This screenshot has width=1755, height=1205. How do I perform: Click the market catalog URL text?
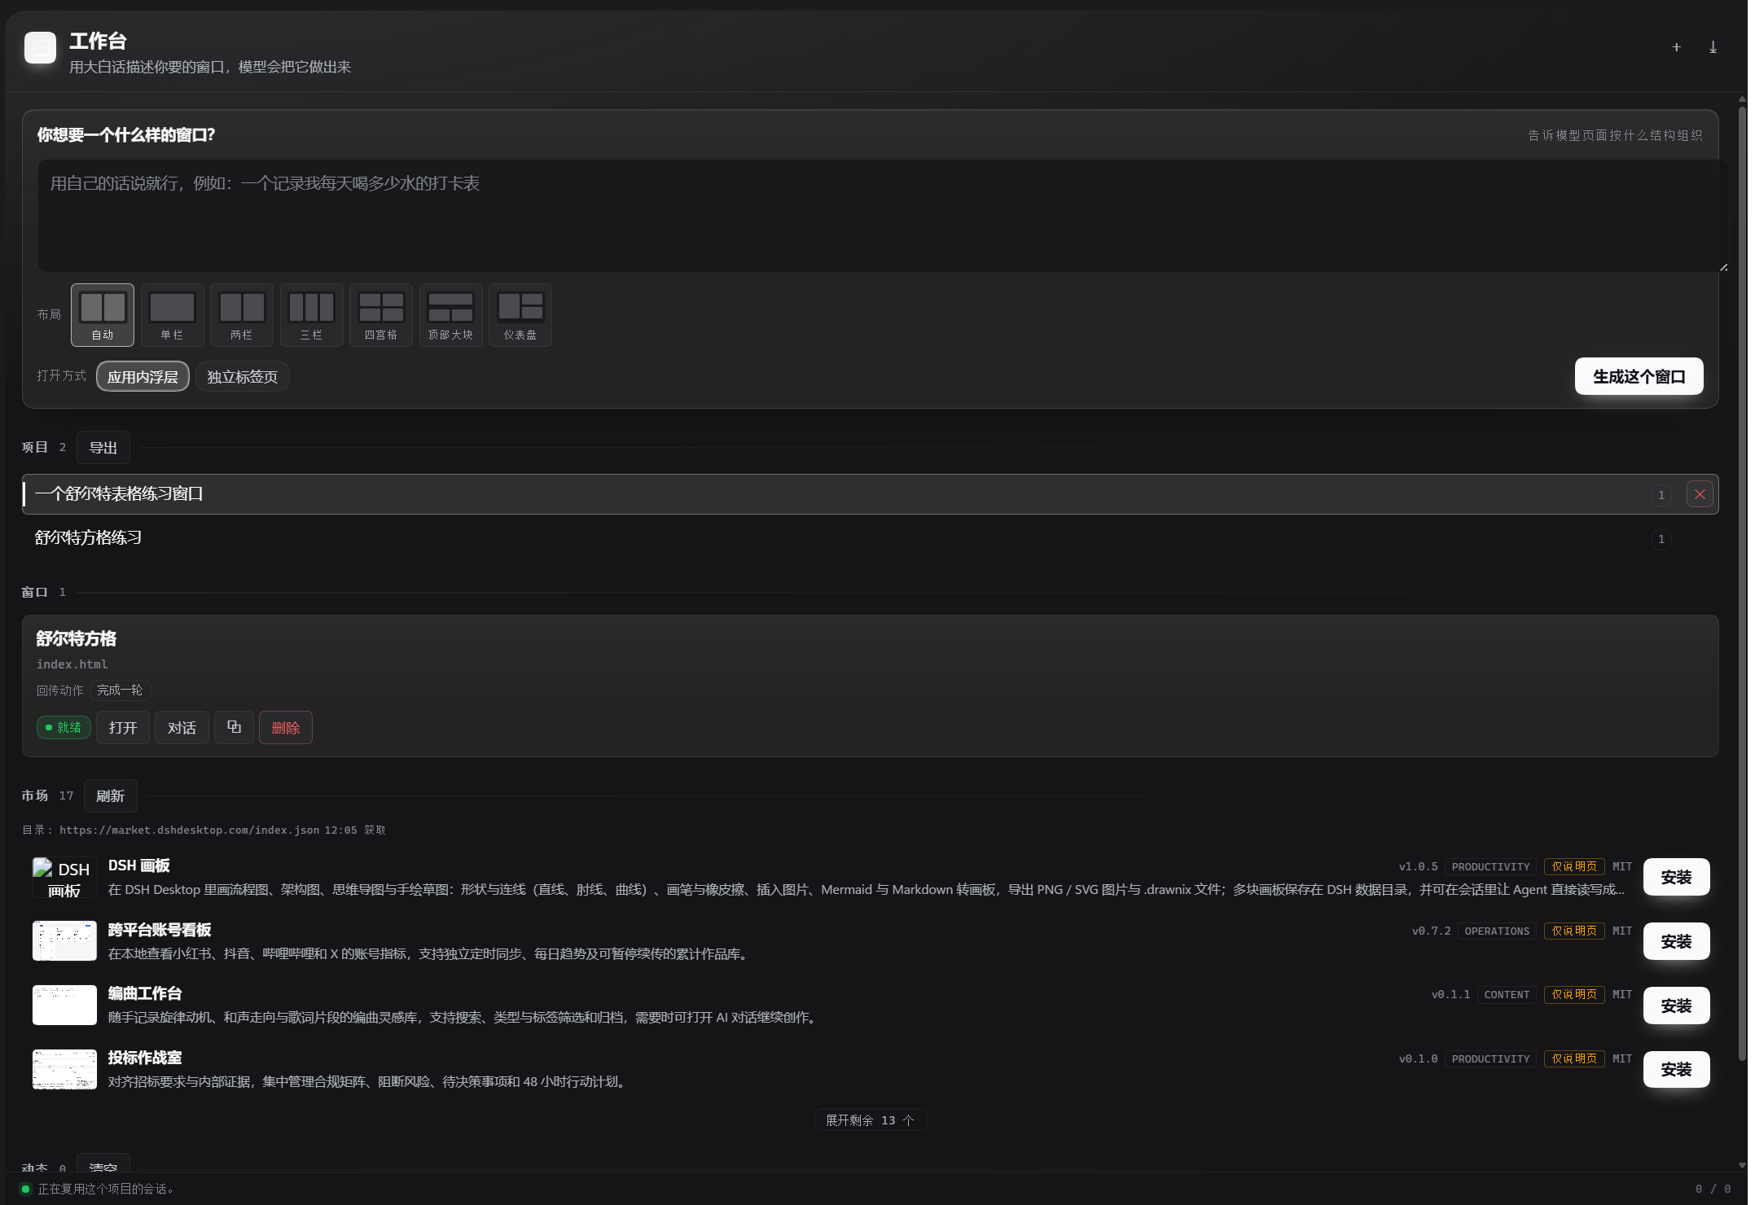pos(190,830)
